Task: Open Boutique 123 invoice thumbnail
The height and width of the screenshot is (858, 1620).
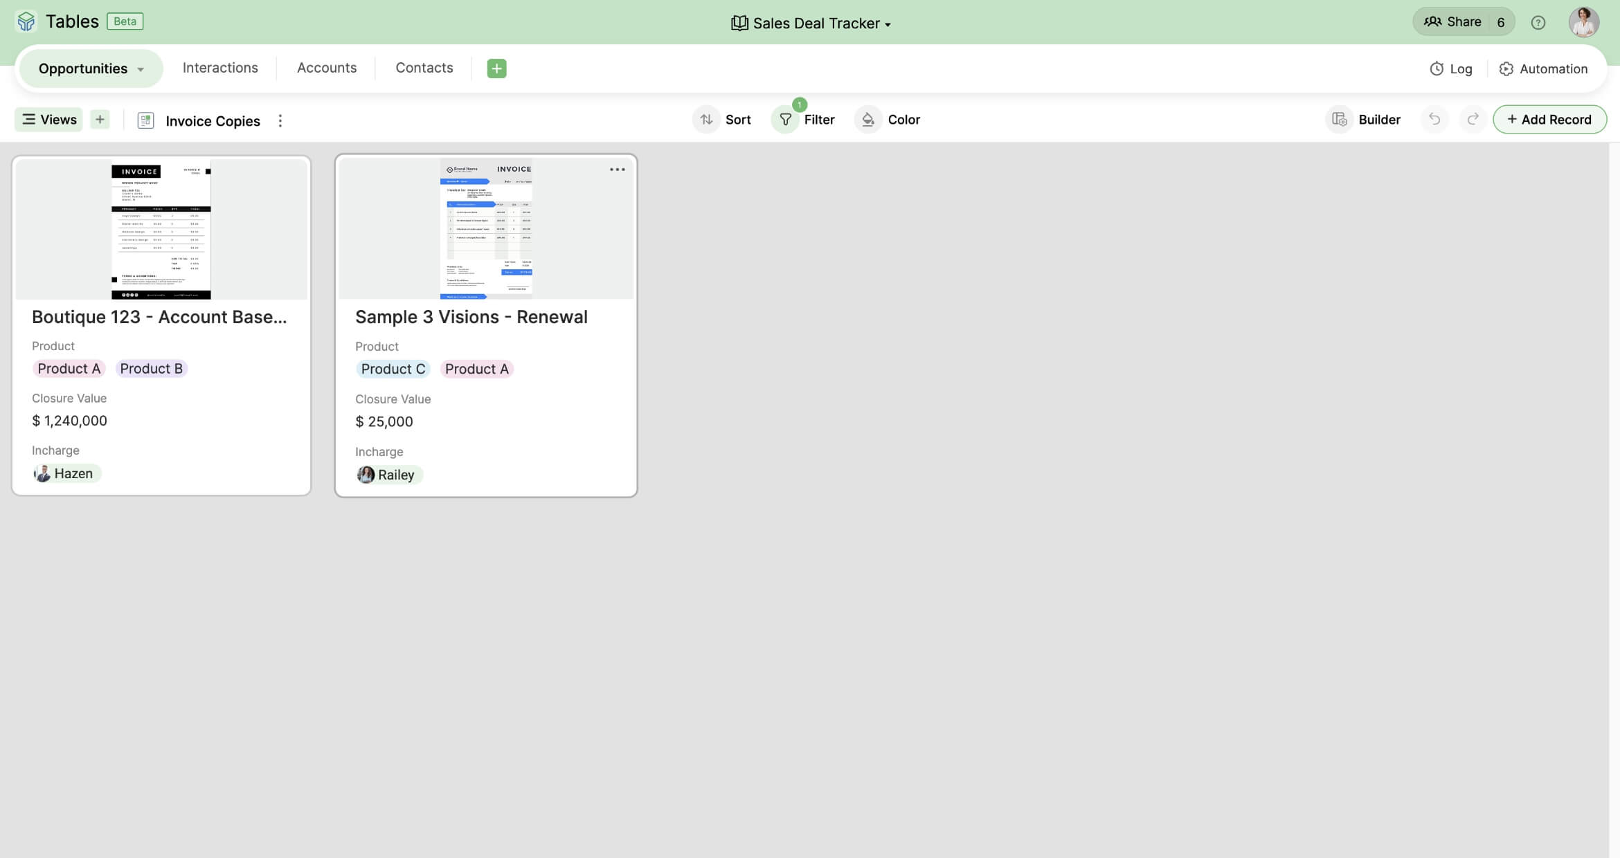Action: coord(161,229)
